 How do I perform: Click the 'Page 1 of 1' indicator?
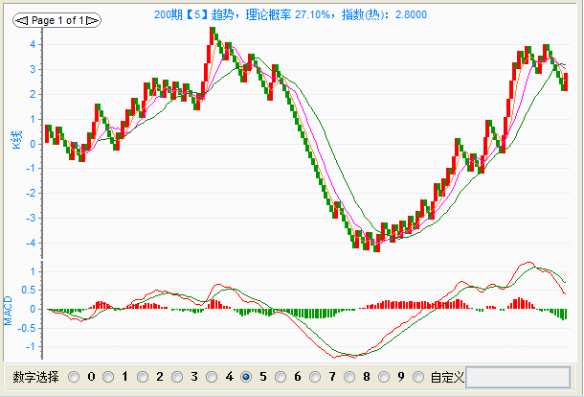[x=58, y=19]
